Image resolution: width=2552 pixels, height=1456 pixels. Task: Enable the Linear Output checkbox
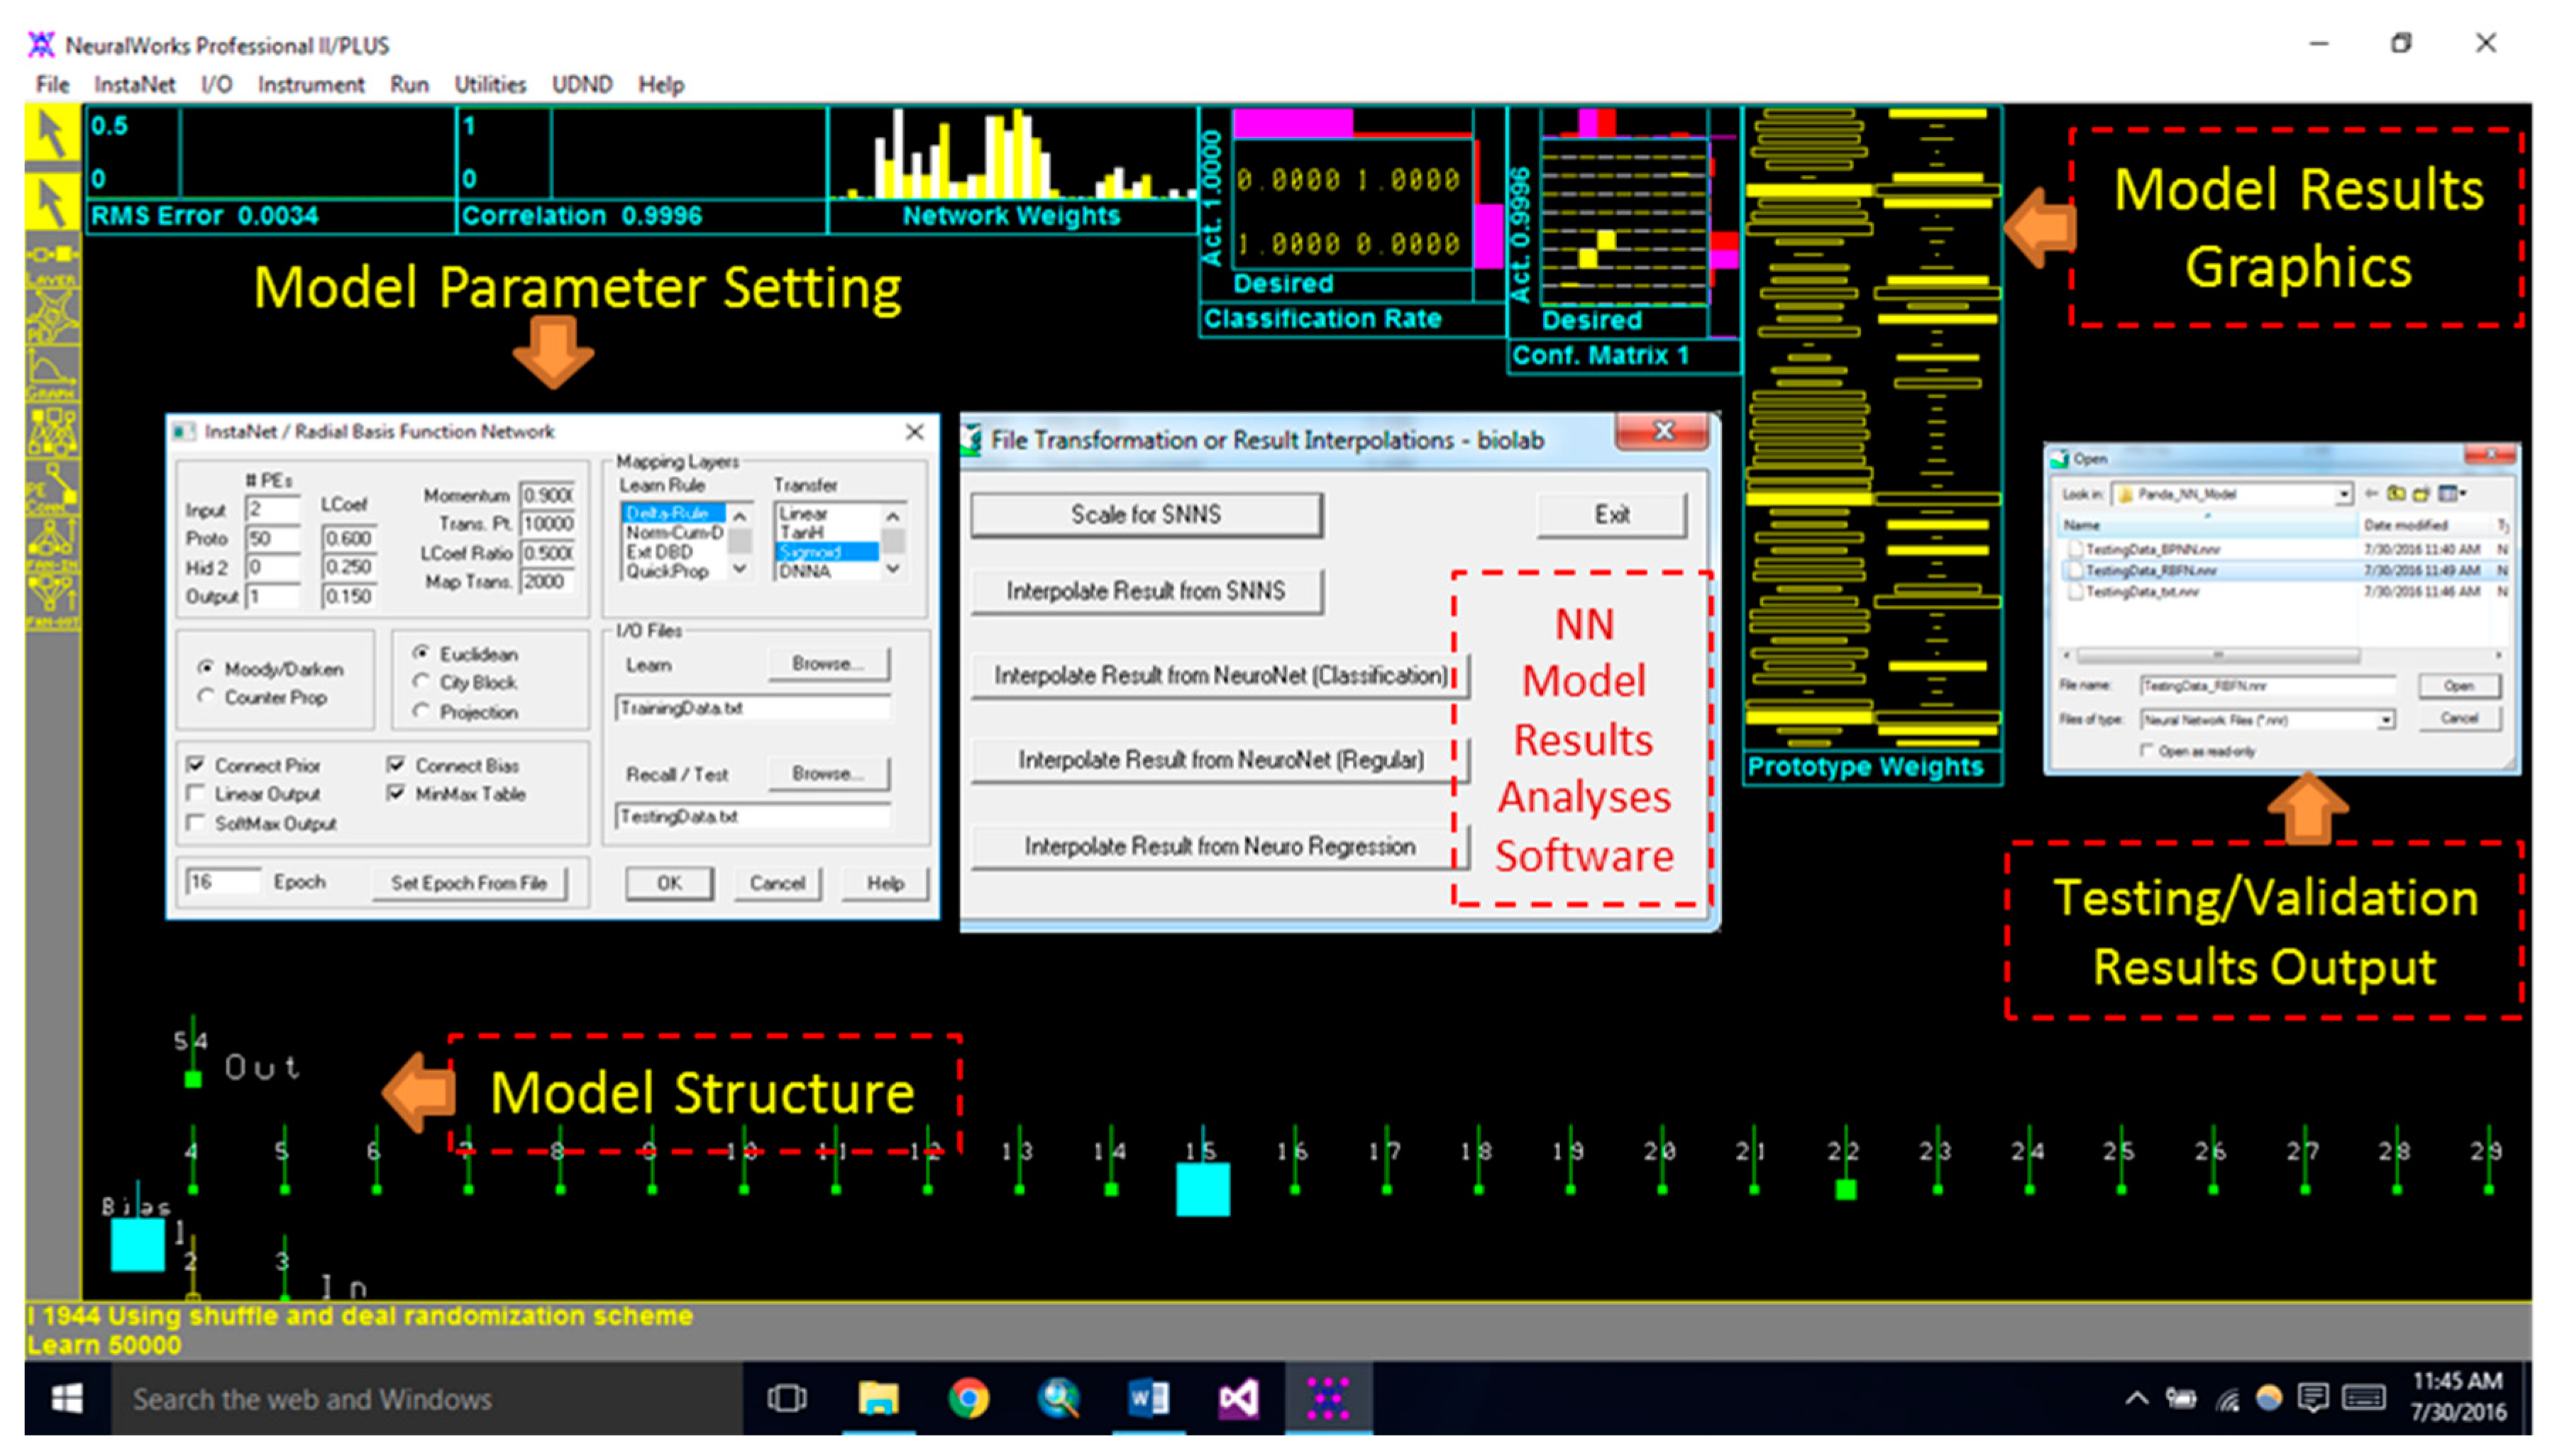[196, 794]
